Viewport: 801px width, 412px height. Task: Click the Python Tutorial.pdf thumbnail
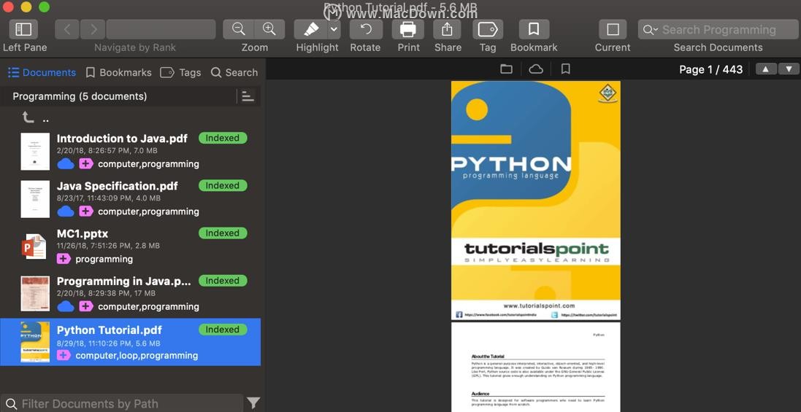click(x=35, y=342)
